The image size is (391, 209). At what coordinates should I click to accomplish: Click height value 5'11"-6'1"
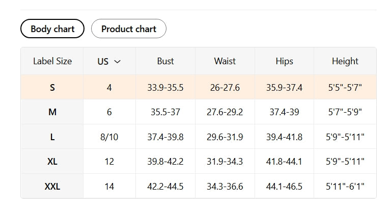tap(345, 187)
